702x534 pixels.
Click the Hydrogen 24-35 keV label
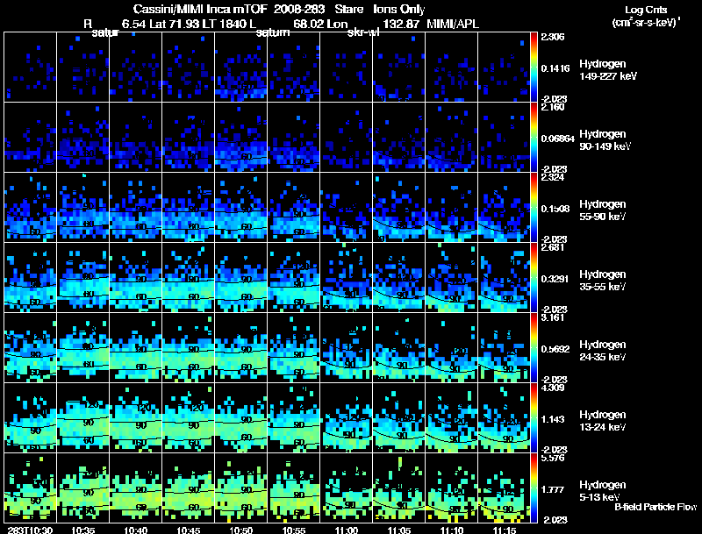(603, 351)
